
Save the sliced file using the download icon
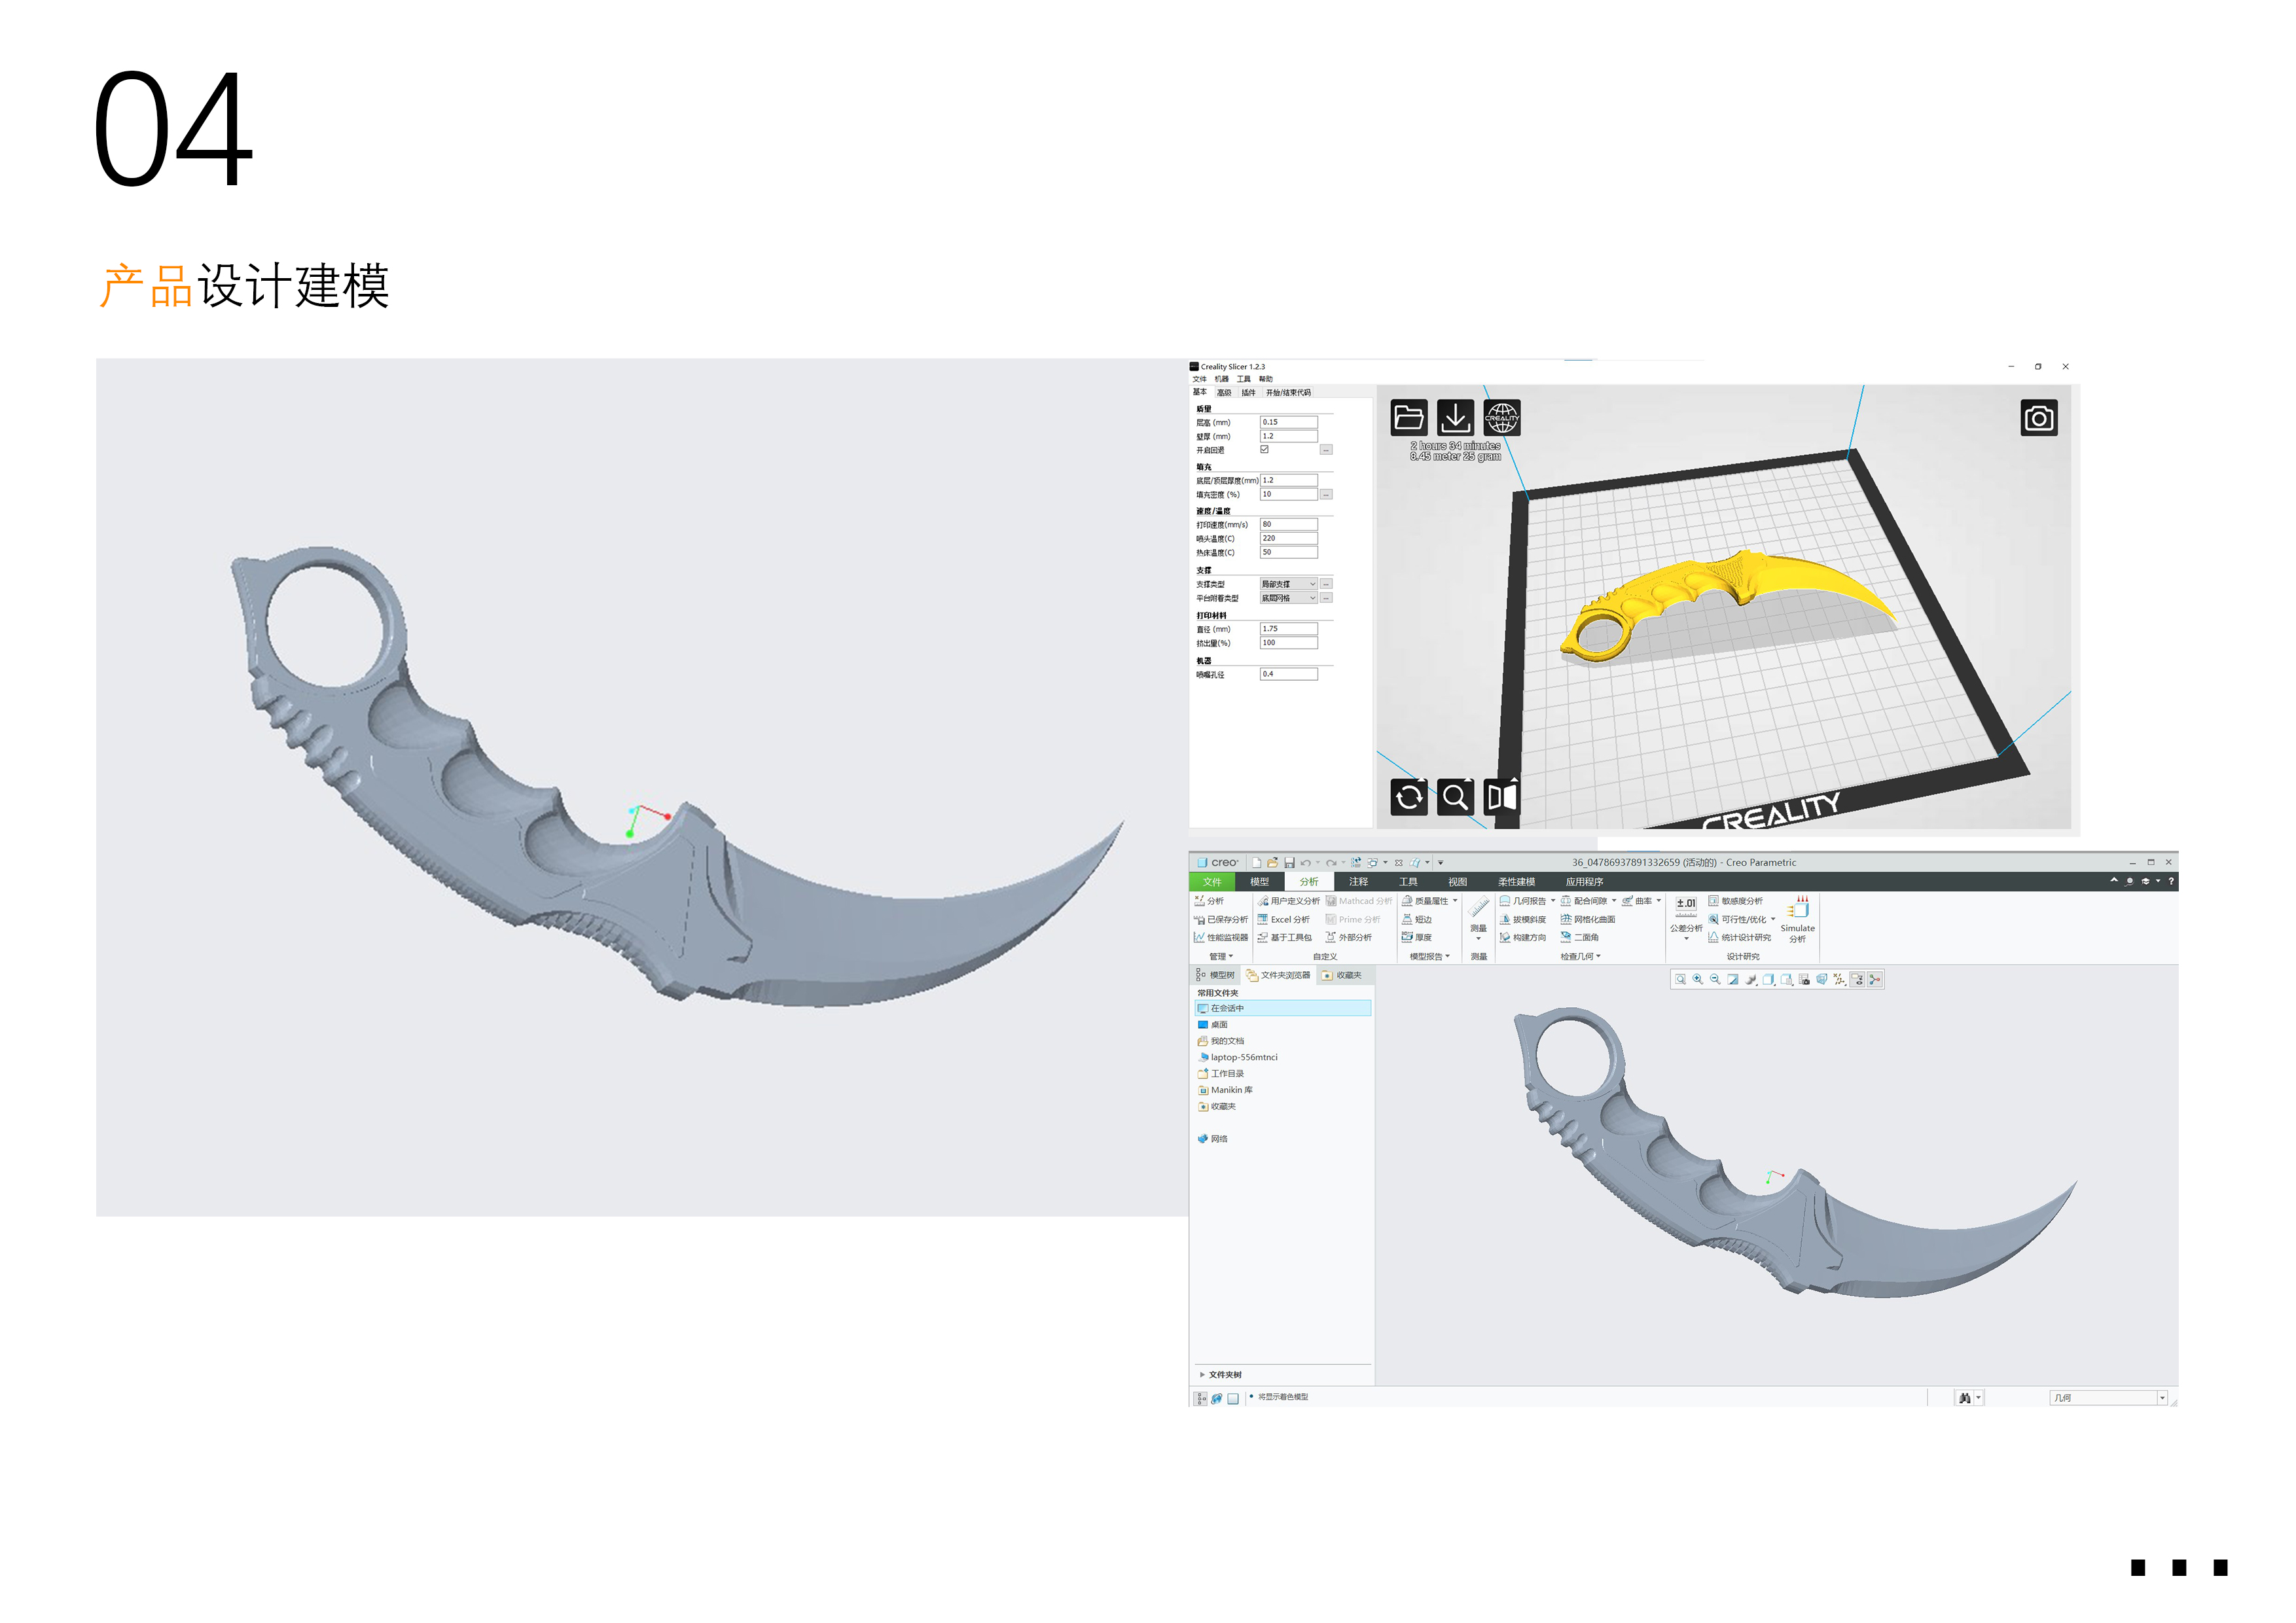[x=1456, y=418]
